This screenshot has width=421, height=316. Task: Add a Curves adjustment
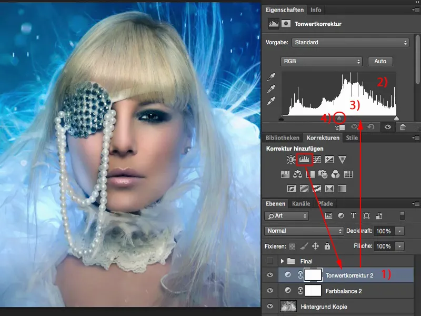click(x=317, y=160)
